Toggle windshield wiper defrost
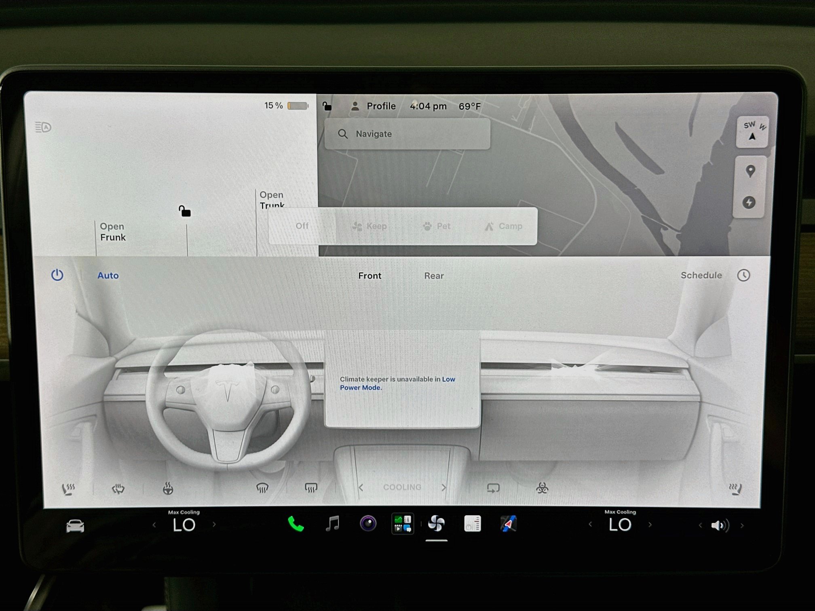Viewport: 815px width, 611px height. [x=118, y=489]
